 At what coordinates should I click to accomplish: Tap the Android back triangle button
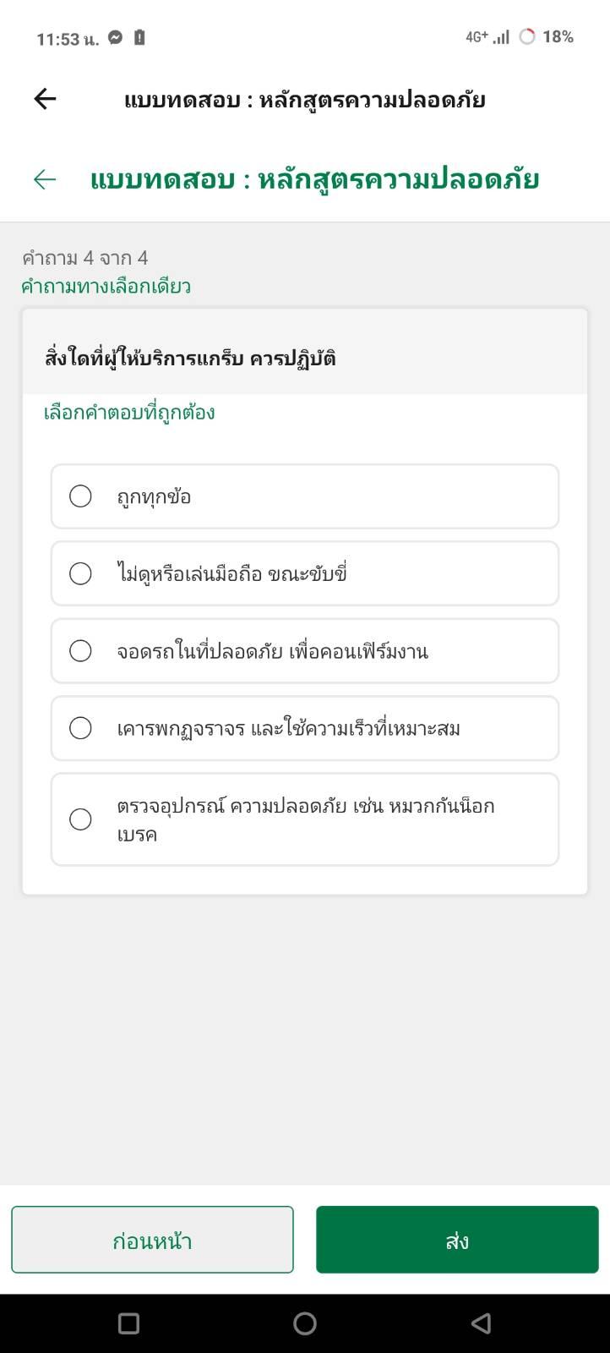pos(481,1323)
